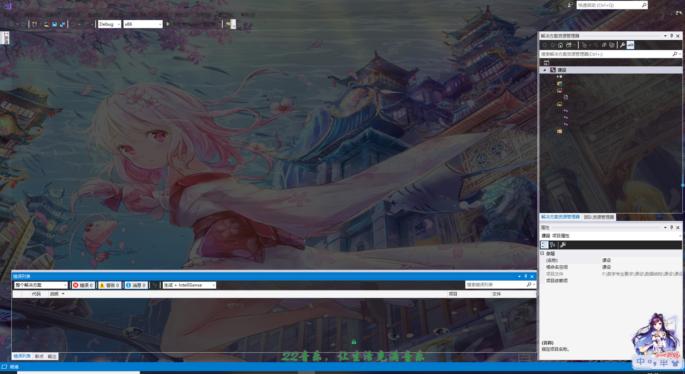Click the New Project toolbar icon
The image size is (685, 374).
[x=35, y=24]
